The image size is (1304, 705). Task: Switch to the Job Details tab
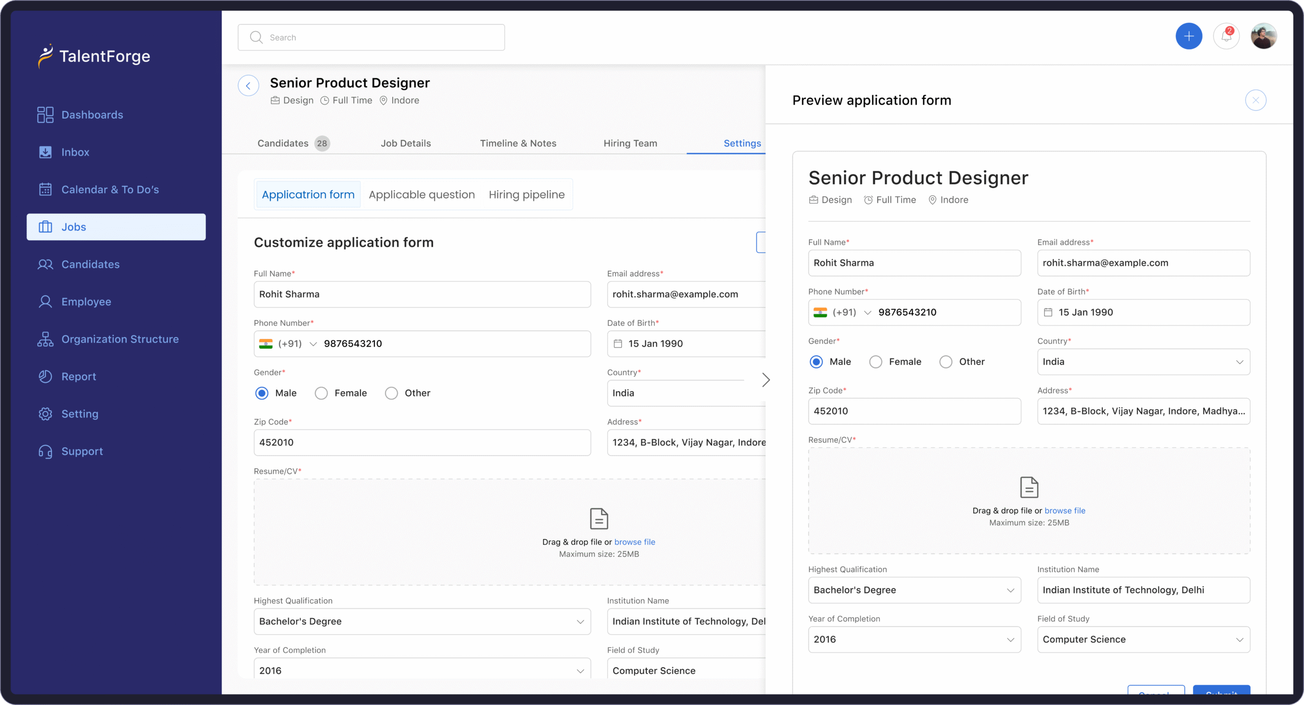tap(406, 144)
